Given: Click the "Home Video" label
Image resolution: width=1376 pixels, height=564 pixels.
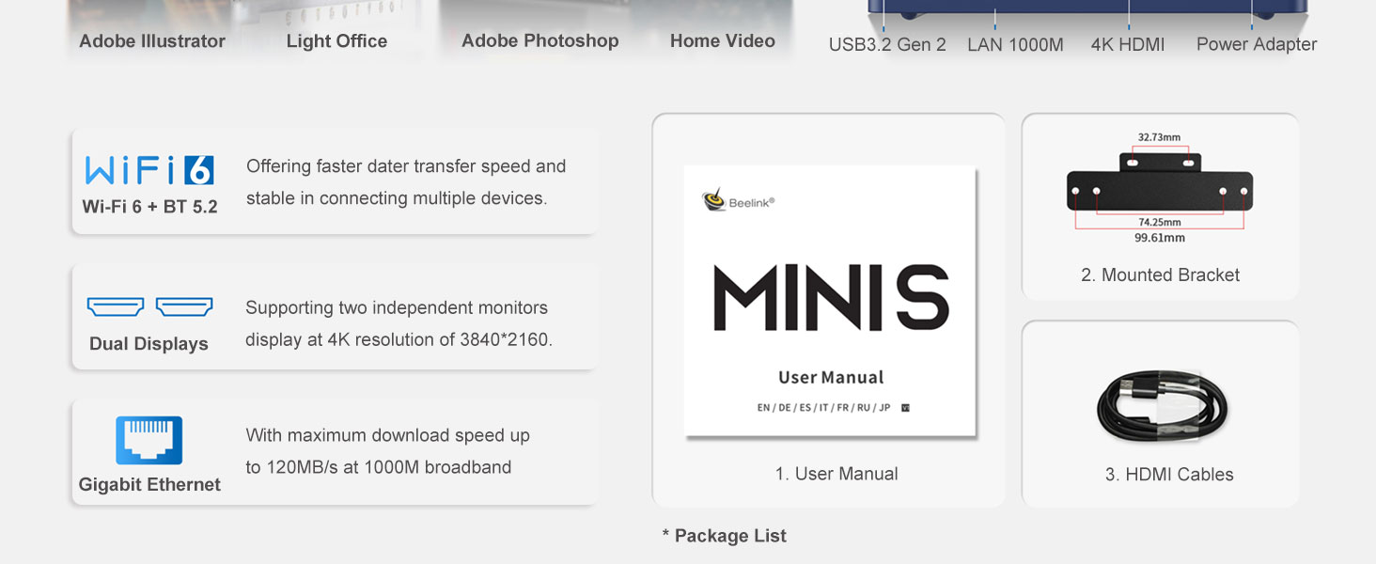Looking at the screenshot, I should pyautogui.click(x=723, y=41).
